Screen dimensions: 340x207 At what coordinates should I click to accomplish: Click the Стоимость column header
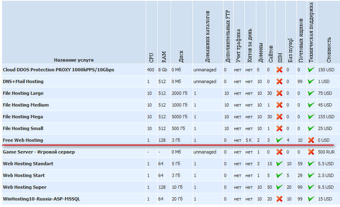point(329,50)
